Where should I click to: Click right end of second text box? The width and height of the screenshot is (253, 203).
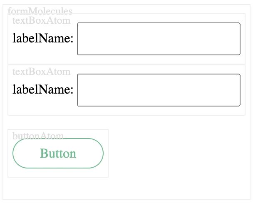(233, 90)
